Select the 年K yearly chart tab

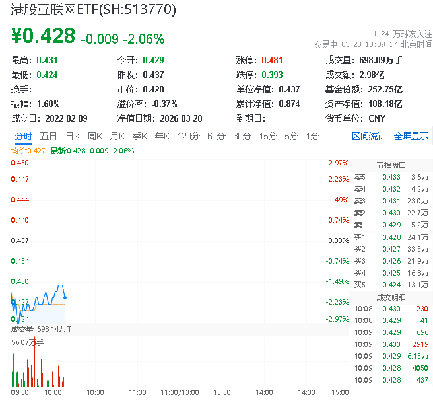(x=162, y=136)
